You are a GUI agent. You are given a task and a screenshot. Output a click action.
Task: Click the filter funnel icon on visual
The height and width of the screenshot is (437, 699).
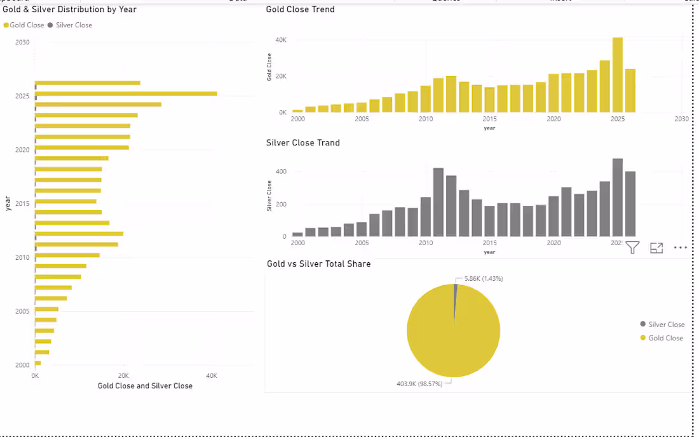pyautogui.click(x=632, y=247)
